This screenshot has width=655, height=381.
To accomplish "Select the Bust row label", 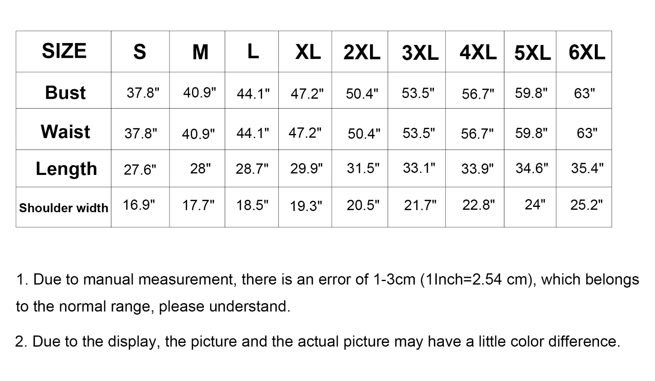I will tap(65, 93).
